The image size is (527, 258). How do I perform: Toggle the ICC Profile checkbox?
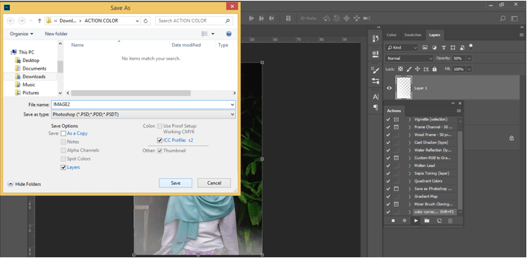coord(160,140)
